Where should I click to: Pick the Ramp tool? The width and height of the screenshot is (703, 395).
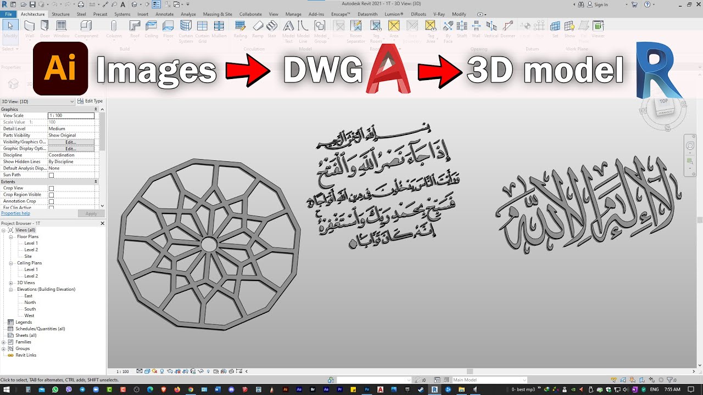(x=258, y=29)
